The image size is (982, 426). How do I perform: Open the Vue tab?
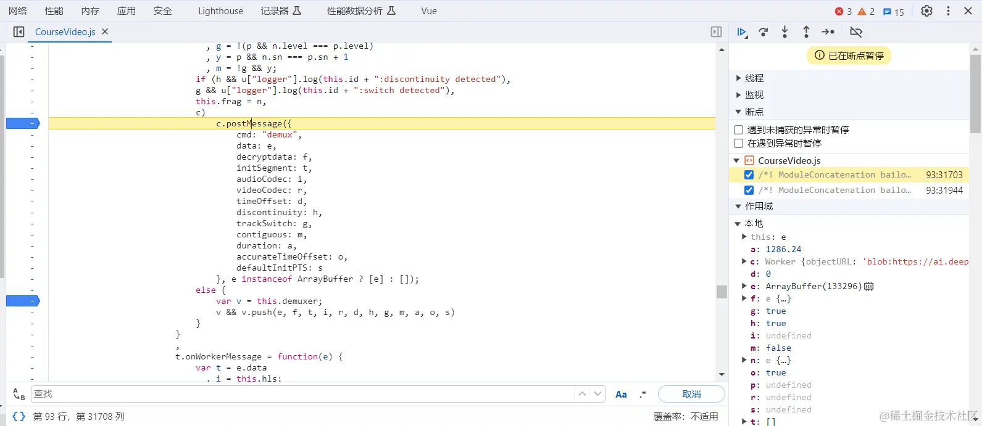[428, 11]
